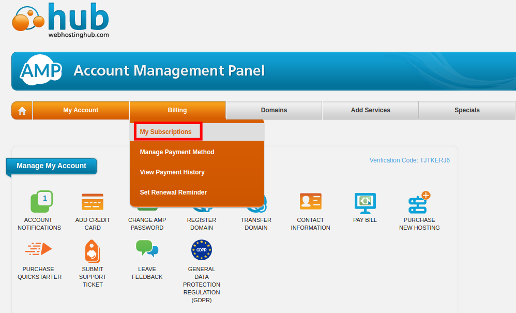
Task: Open the Account Notifications icon
Action: (x=41, y=202)
